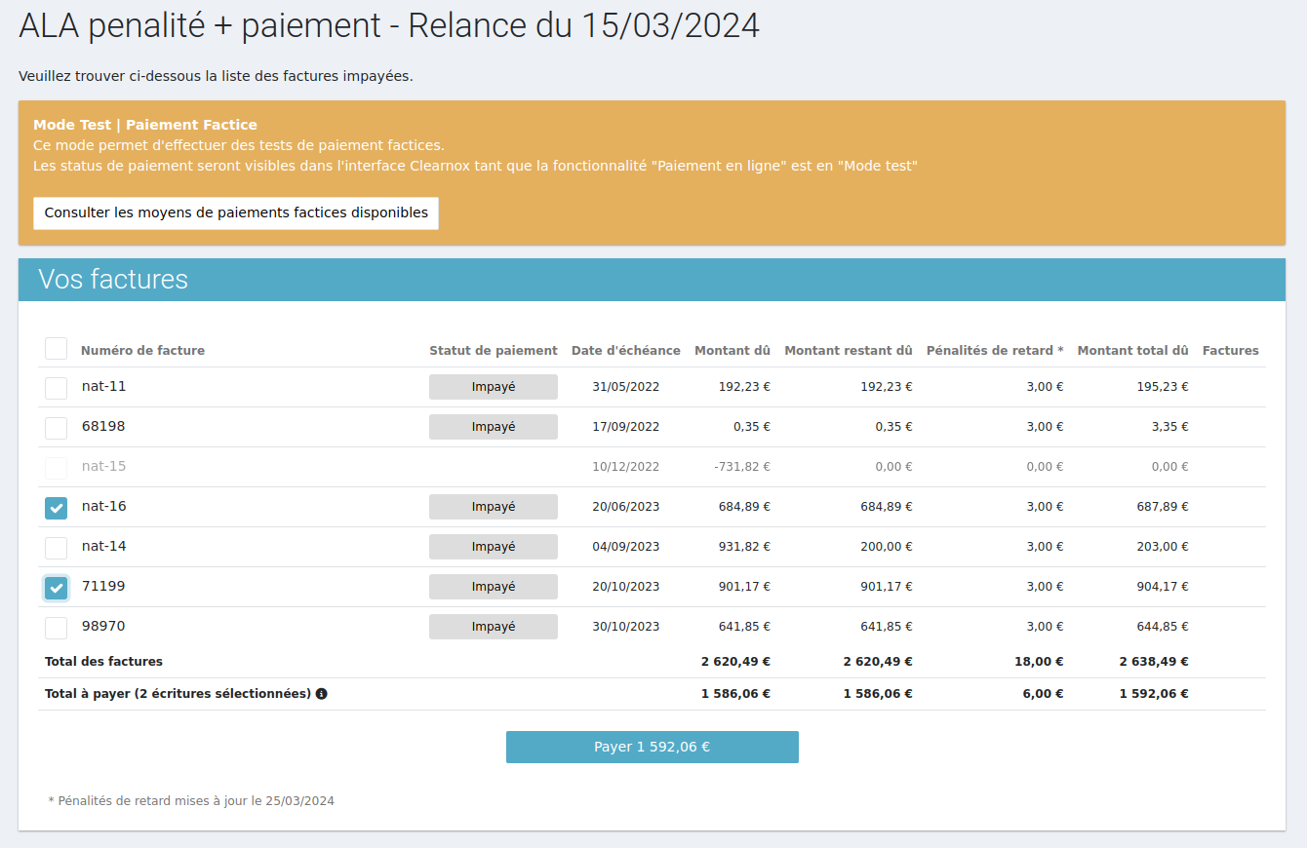Click greyed invoice number nat-15
This screenshot has width=1307, height=848.
click(x=103, y=466)
